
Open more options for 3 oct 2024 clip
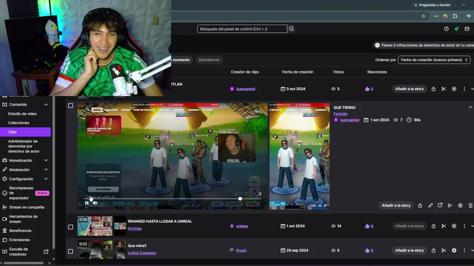click(x=464, y=89)
